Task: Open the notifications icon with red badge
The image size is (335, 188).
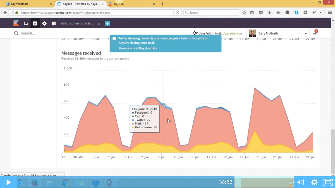Action: point(315,33)
